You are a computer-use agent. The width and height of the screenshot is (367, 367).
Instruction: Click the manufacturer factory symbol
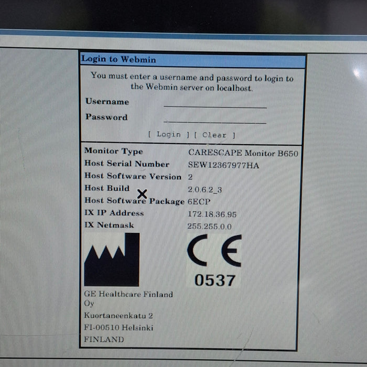112,260
